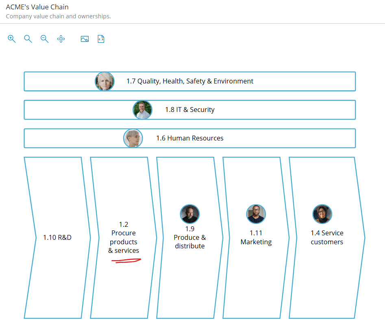The width and height of the screenshot is (385, 331).
Task: Click the Marketing owner photo
Action: 256,214
